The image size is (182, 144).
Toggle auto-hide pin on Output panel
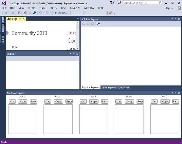pyautogui.click(x=74, y=54)
